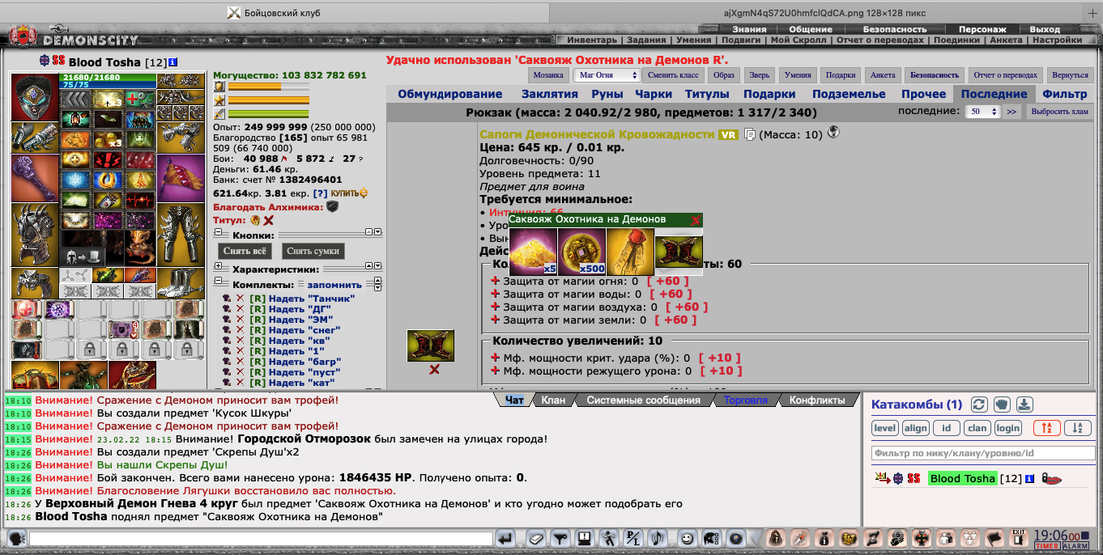Open the Обмундирование inventory tab
The height and width of the screenshot is (555, 1103).
click(450, 94)
